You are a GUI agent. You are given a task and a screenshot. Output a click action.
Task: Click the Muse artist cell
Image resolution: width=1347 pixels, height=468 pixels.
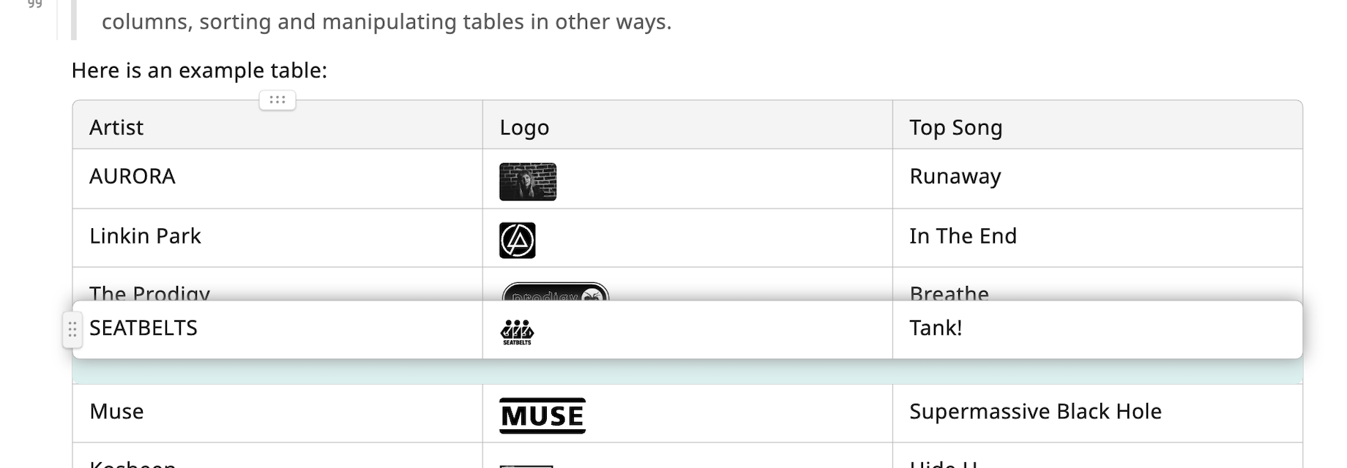277,412
